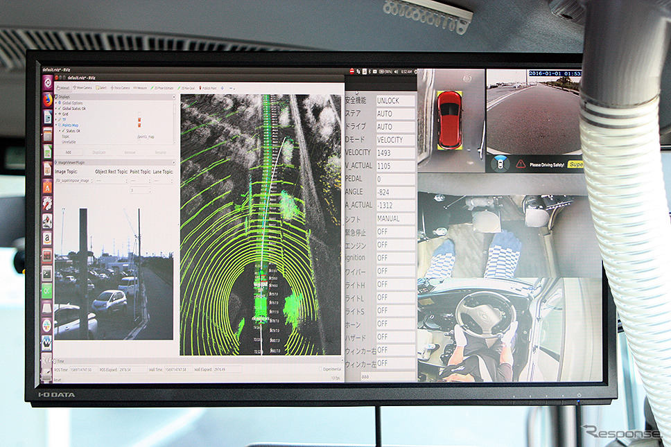671x447 pixels.
Task: Click the VELOCITY value field 1493
Action: tap(395, 152)
